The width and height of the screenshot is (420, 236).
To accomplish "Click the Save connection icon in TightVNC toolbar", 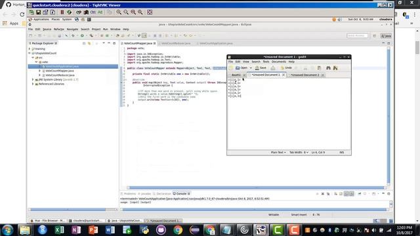I will coord(39,12).
